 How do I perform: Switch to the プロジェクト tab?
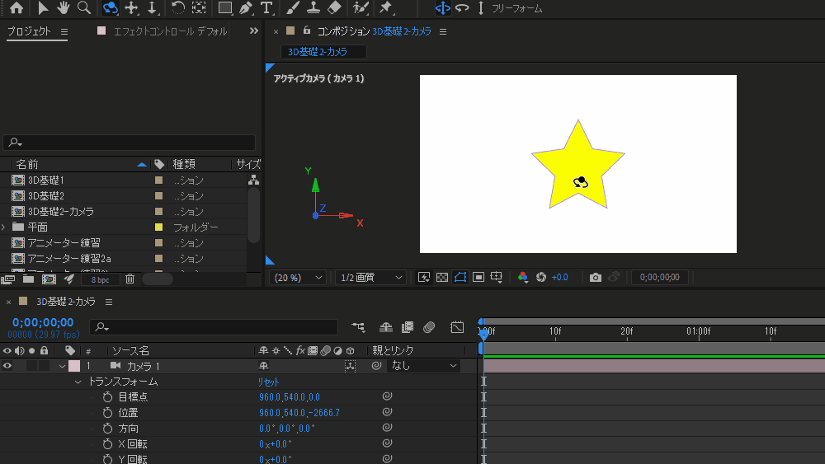29,31
